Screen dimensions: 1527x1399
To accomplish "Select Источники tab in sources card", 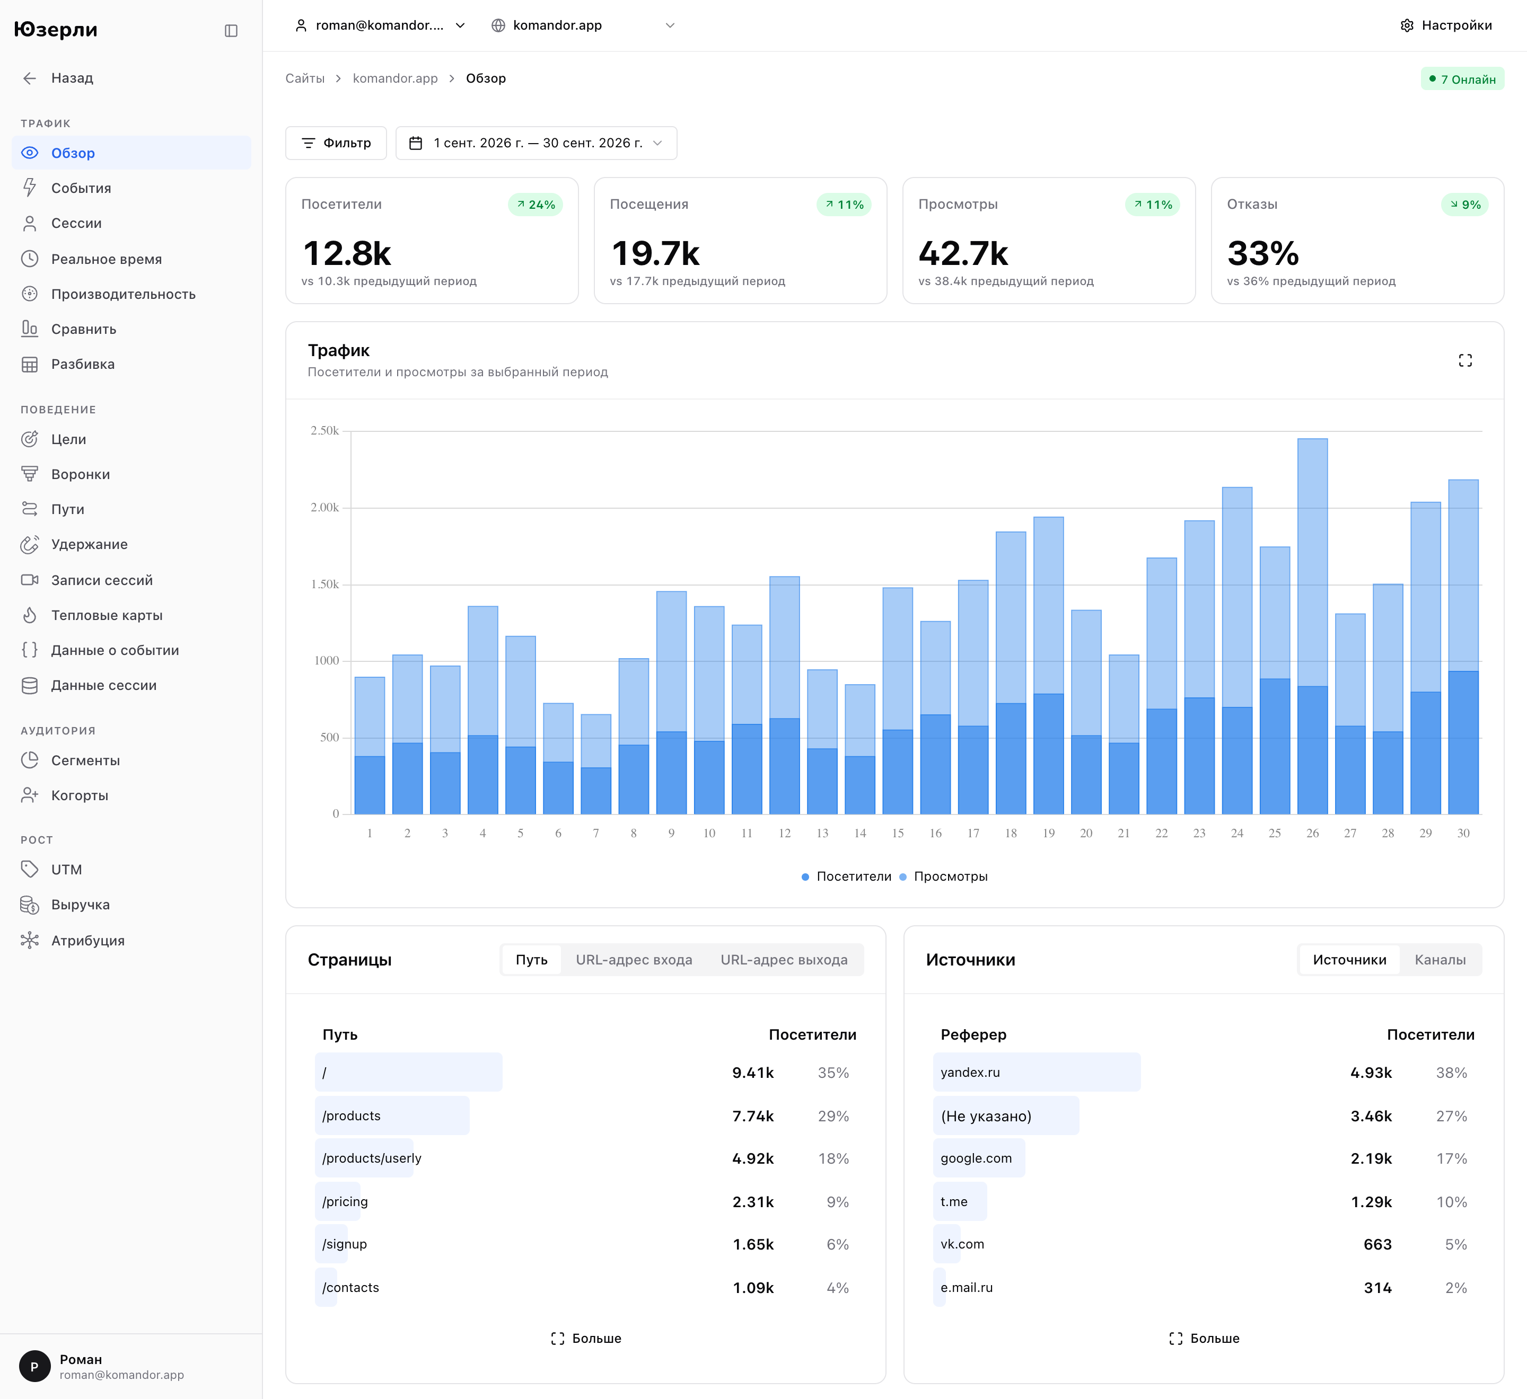I will [1349, 959].
